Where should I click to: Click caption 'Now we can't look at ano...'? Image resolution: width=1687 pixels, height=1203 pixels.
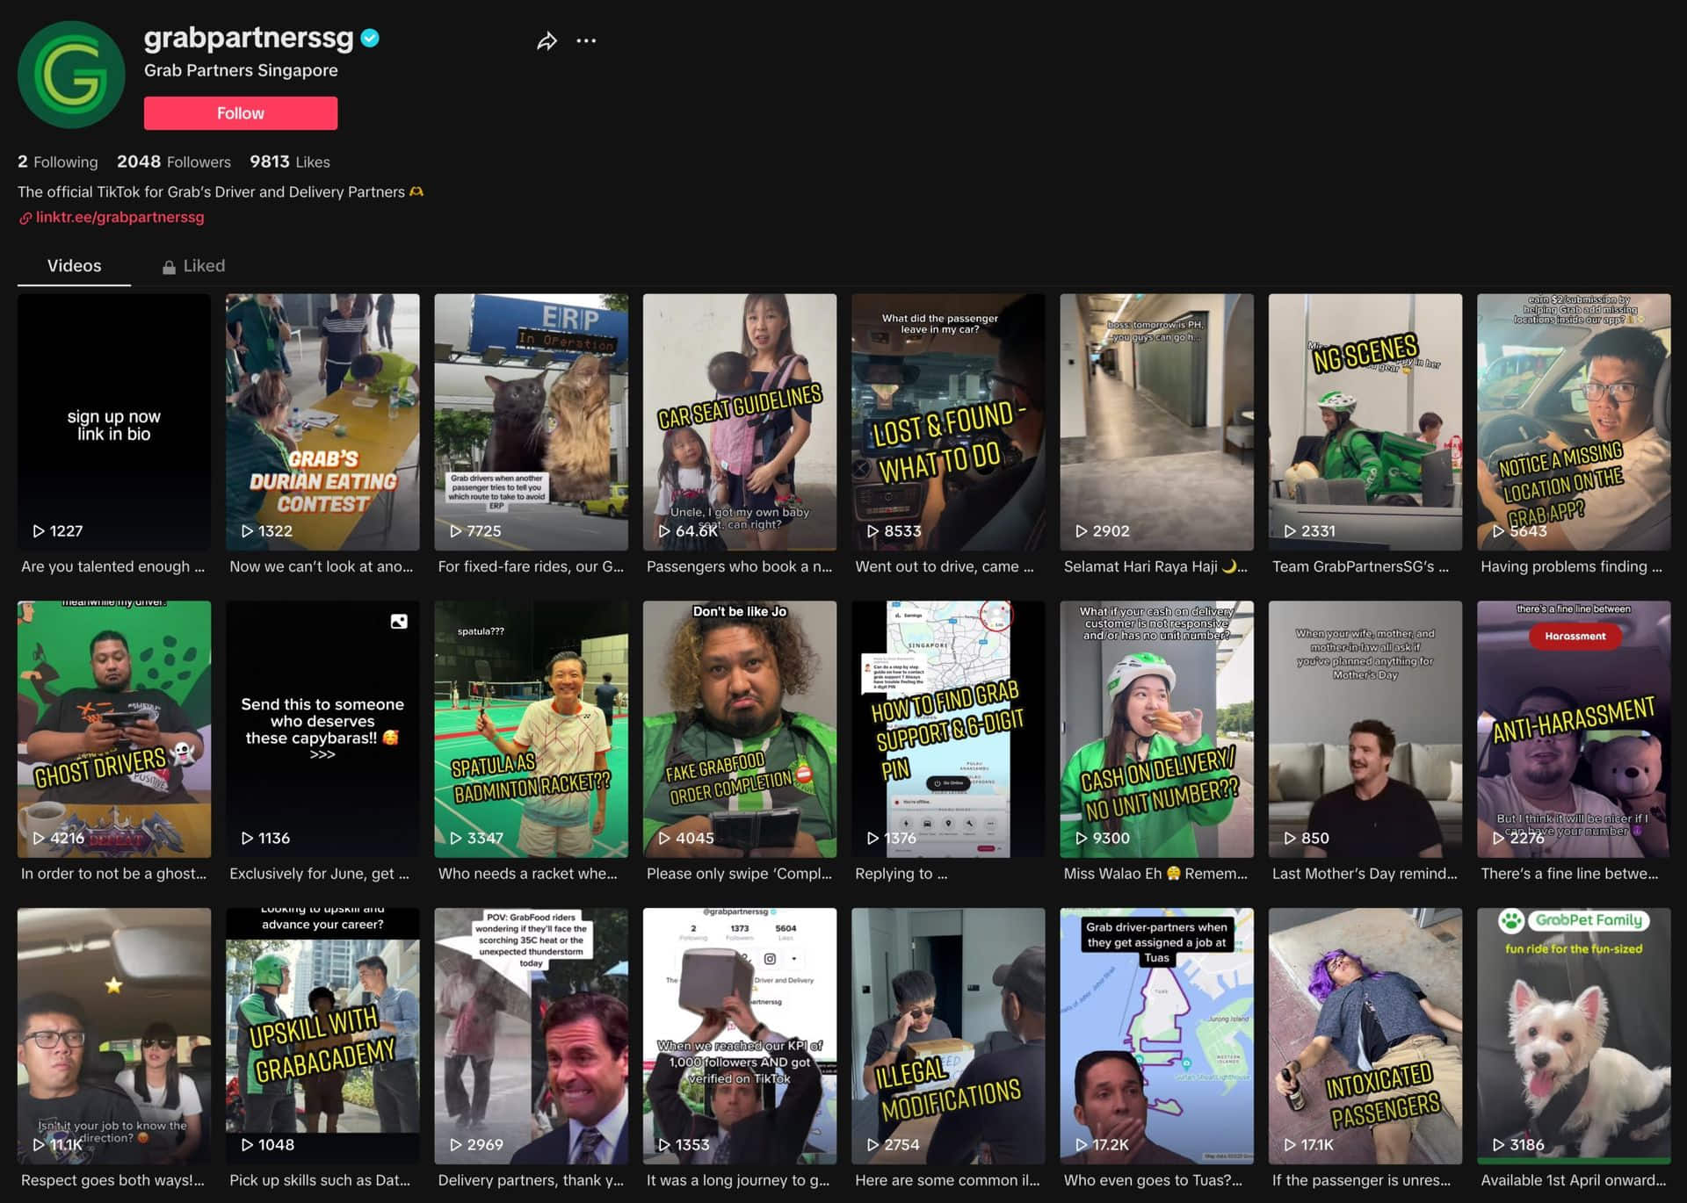tap(321, 567)
